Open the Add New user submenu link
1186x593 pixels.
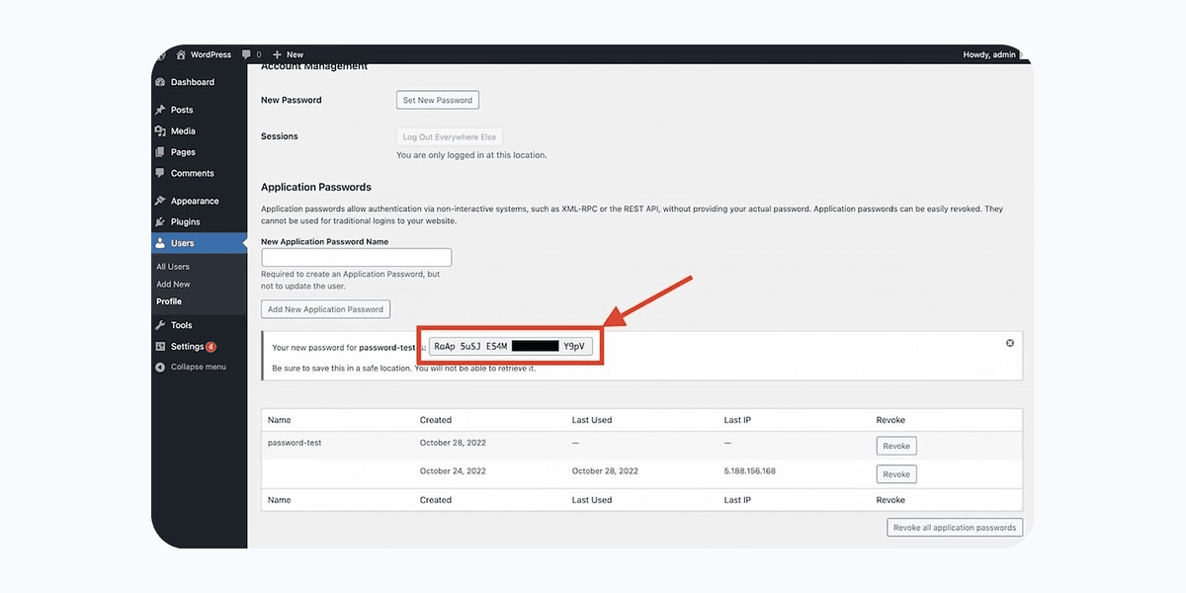tap(173, 285)
